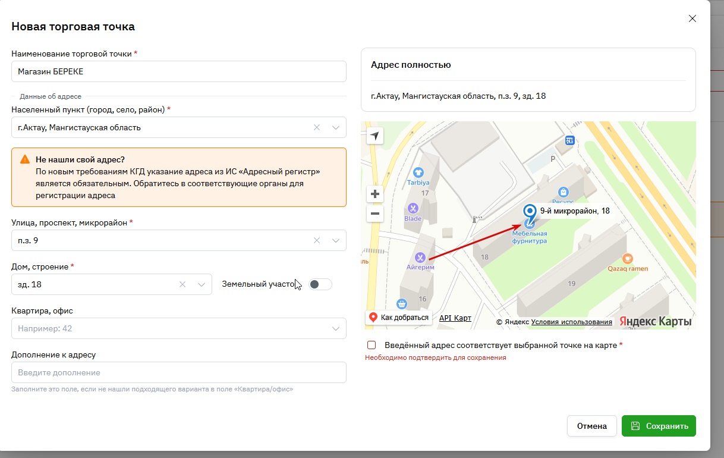724x458 pixels.
Task: Select the Айгерим salon marker on map
Action: tap(420, 258)
